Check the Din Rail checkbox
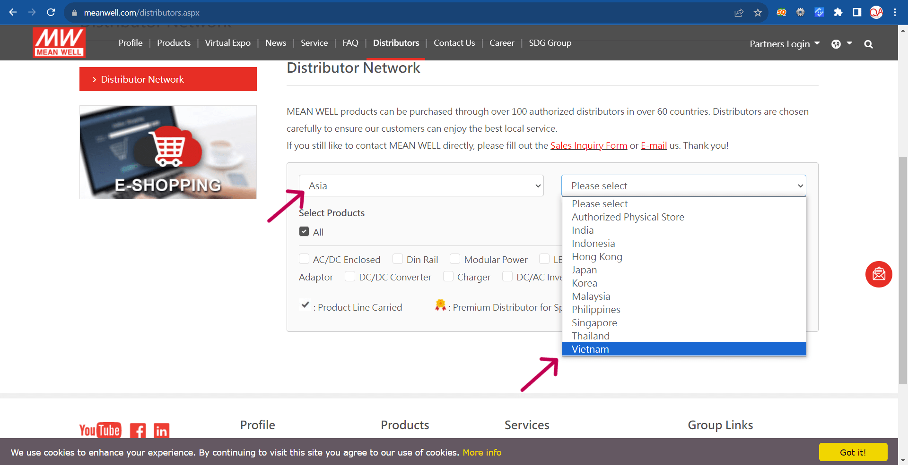Image resolution: width=908 pixels, height=465 pixels. pyautogui.click(x=398, y=259)
